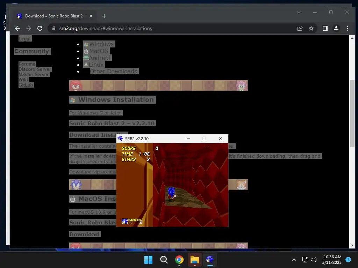Viewport: 358px width, 268px height.
Task: Open taskbar Search
Action: 164,260
